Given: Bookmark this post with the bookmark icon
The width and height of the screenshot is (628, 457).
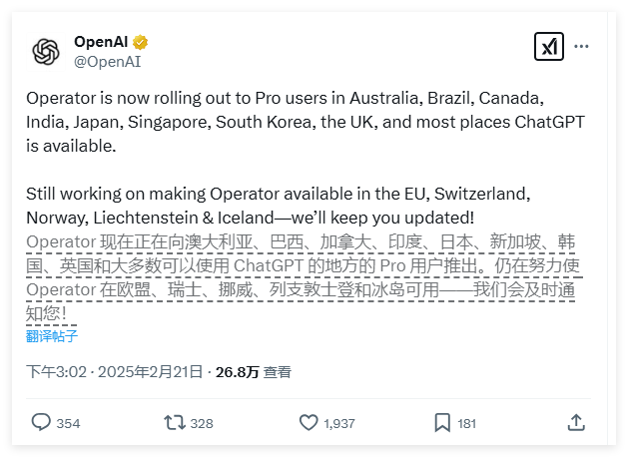Looking at the screenshot, I should [442, 422].
